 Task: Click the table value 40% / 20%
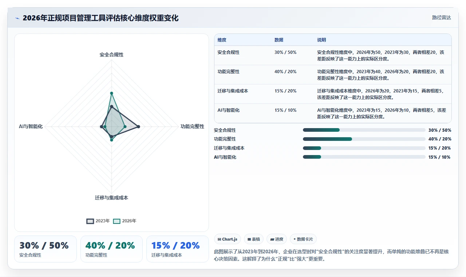(x=285, y=72)
